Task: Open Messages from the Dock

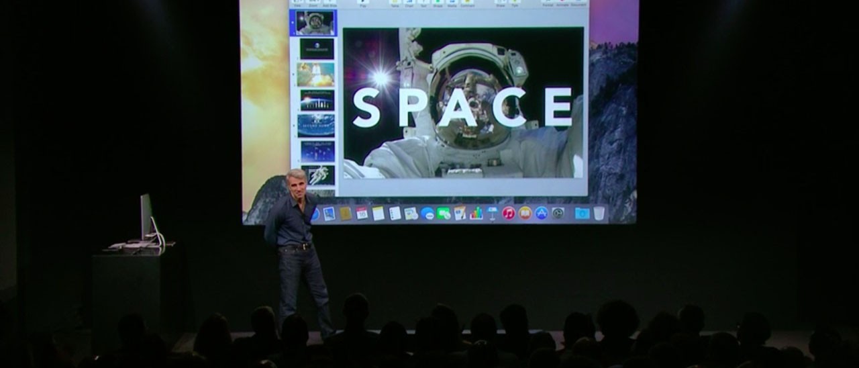Action: 427,213
